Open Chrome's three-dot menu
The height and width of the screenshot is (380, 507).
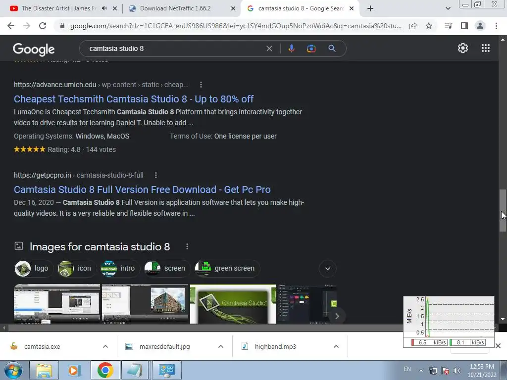pos(496,26)
